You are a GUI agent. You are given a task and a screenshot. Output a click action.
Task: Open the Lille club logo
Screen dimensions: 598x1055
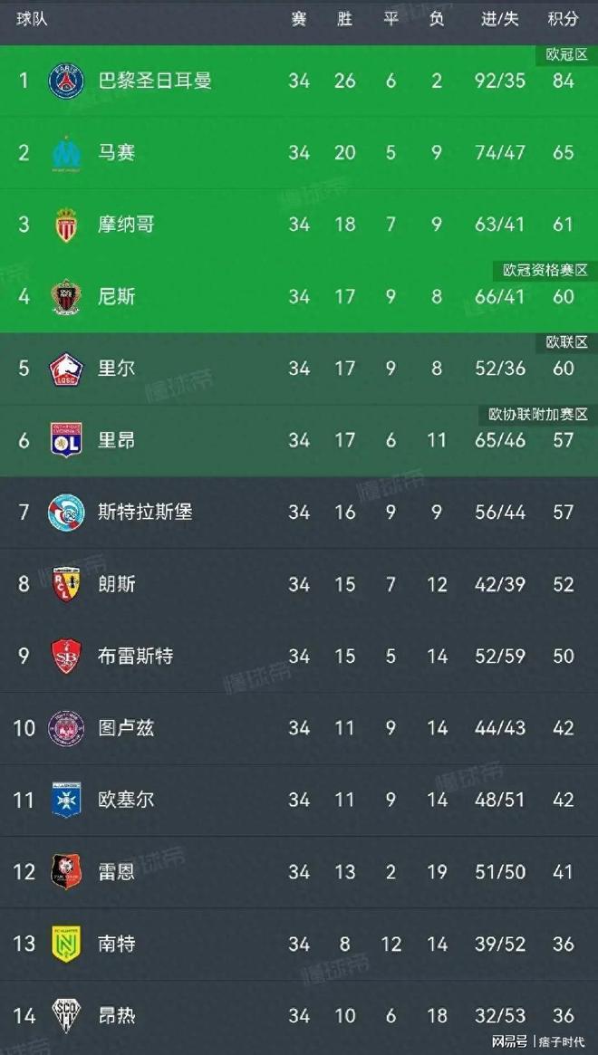pos(65,369)
